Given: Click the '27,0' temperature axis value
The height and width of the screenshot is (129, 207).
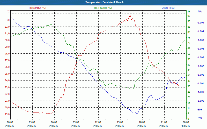Looking at the screenshot, I should click(7, 60).
